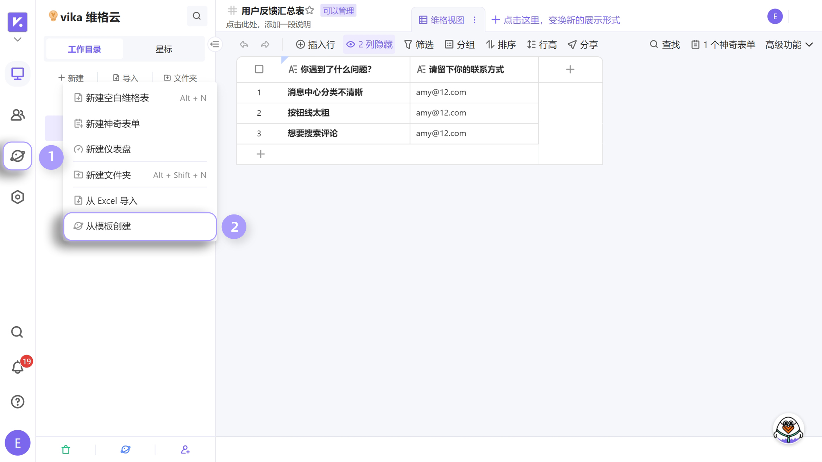Screen dimensions: 822x462
Task: Open the template center planet icon
Action: coord(17,156)
